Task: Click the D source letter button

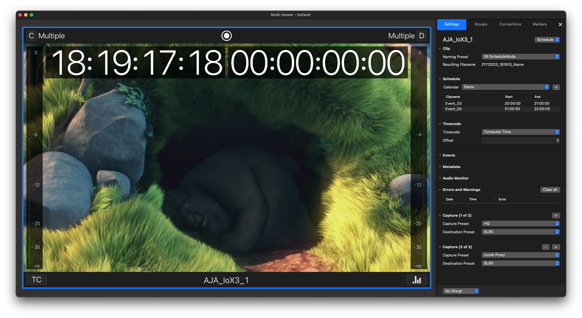Action: pyautogui.click(x=422, y=36)
